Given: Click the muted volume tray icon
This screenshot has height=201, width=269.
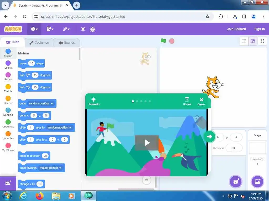Looking at the screenshot, I should coord(242,196).
